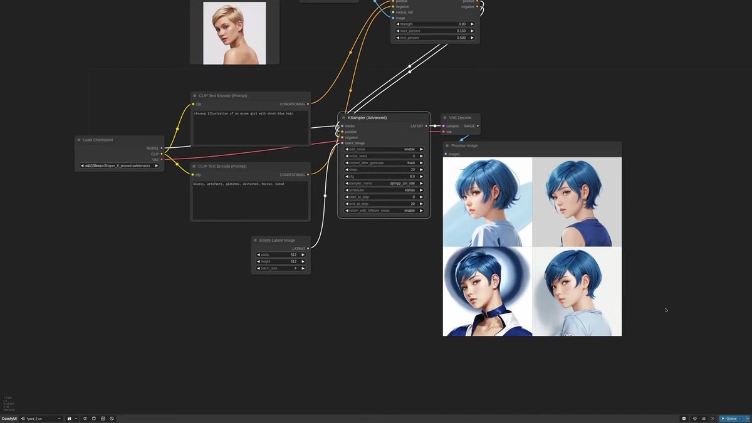Collapse the Preview Image node dot
The height and width of the screenshot is (423, 752).
point(447,145)
